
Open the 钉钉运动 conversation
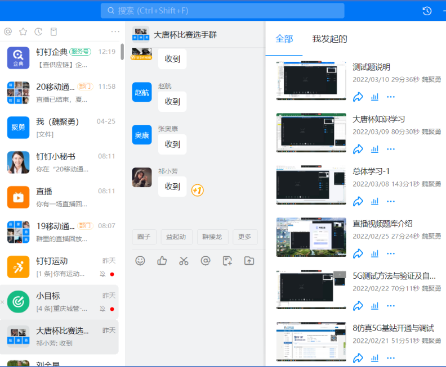(x=60, y=267)
